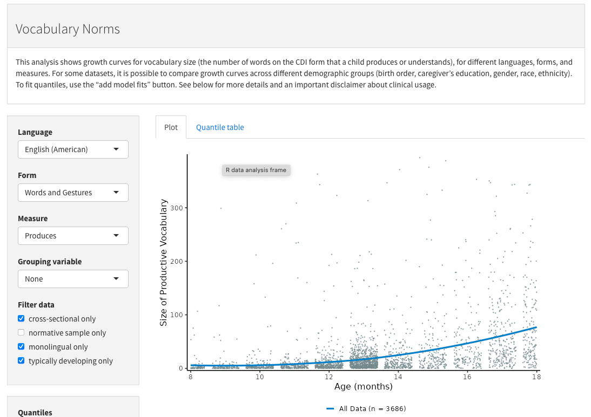The width and height of the screenshot is (591, 417).
Task: Select the Plot tab
Action: point(171,127)
